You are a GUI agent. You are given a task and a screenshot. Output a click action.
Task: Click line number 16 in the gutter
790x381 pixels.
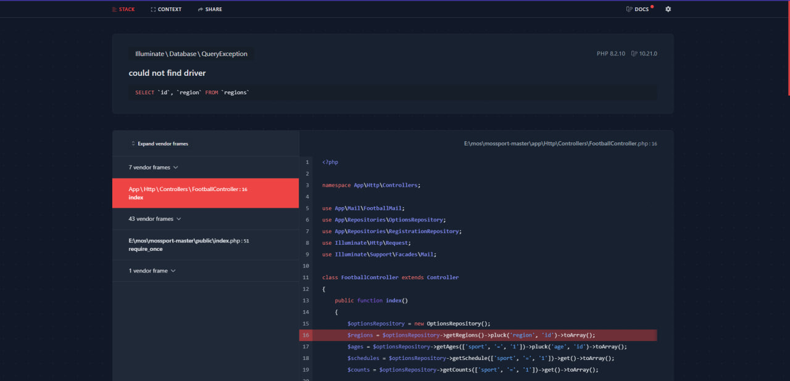306,335
